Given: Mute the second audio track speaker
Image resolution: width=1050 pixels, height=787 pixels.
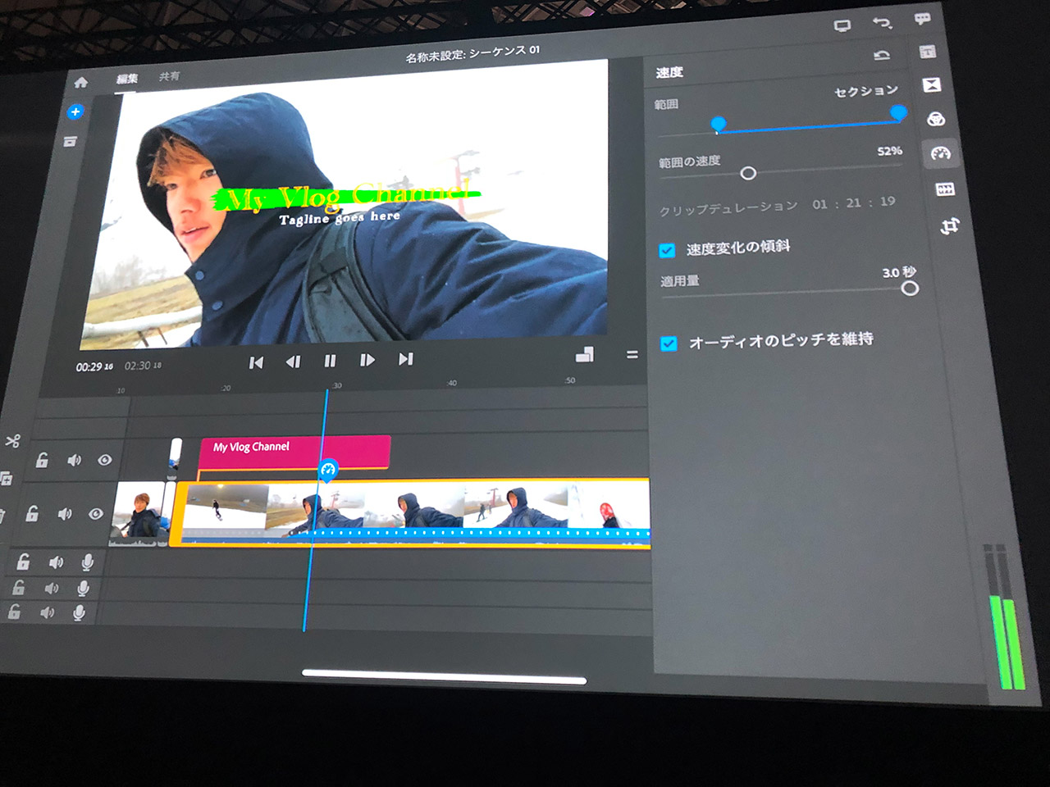Looking at the screenshot, I should tap(51, 588).
